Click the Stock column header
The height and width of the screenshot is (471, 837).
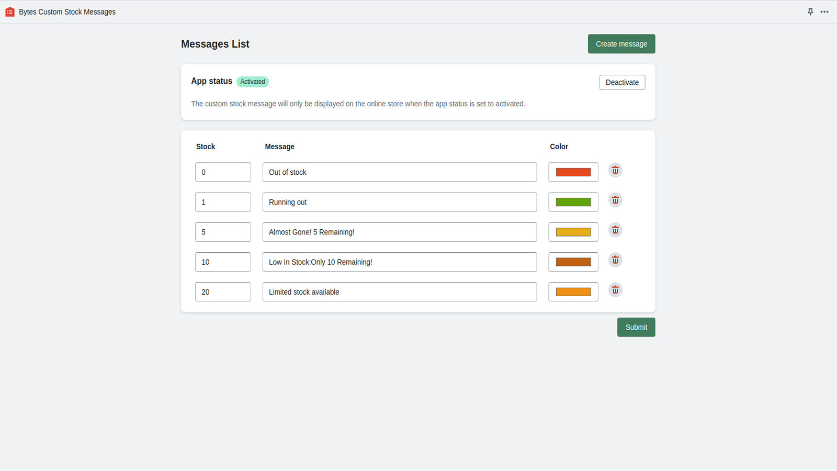coord(206,147)
